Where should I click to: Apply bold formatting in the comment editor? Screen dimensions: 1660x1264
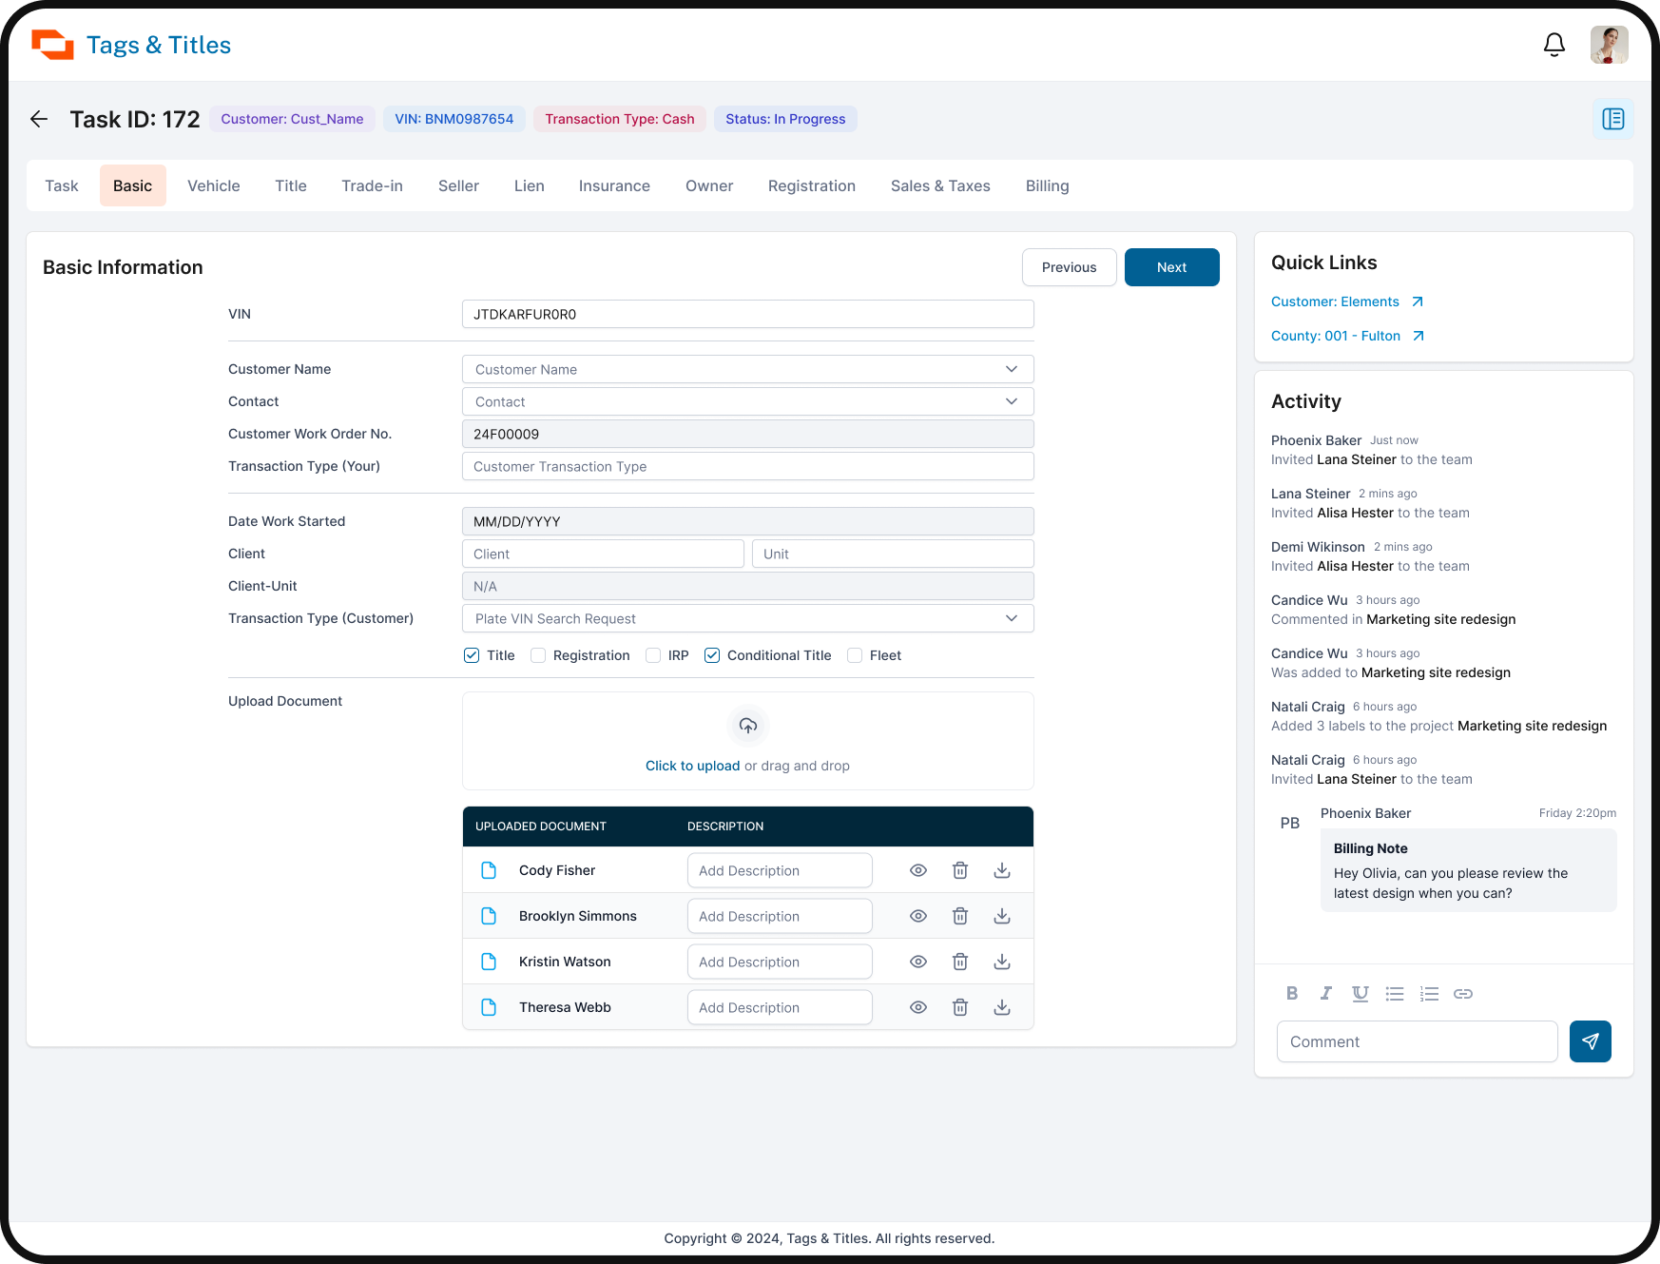[1292, 993]
